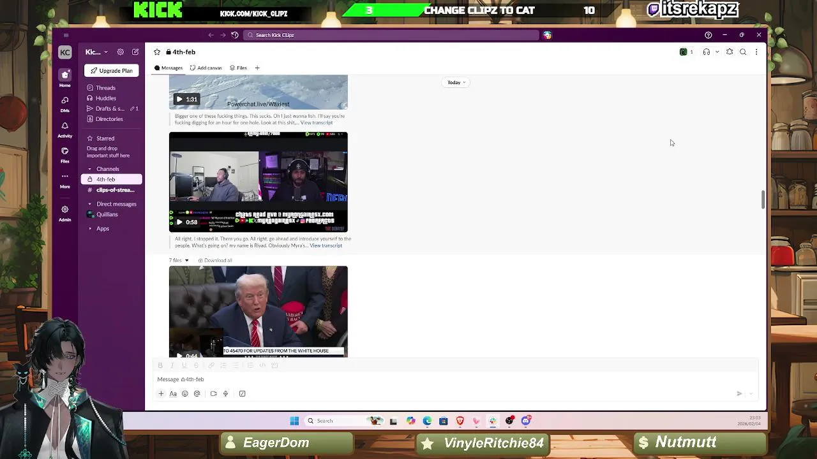The width and height of the screenshot is (817, 459).
Task: Open Windows Start menu
Action: [x=294, y=421]
